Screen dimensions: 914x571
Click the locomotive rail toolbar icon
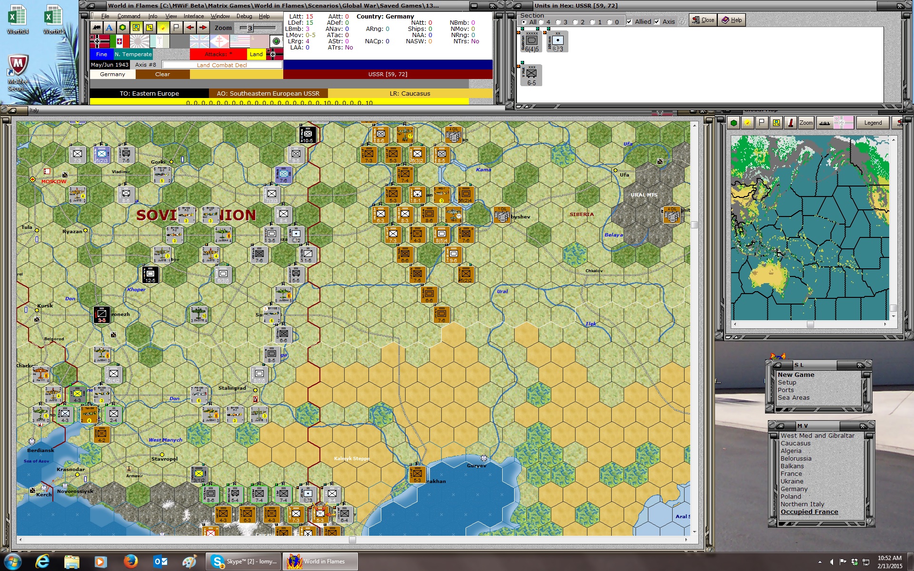point(97,28)
